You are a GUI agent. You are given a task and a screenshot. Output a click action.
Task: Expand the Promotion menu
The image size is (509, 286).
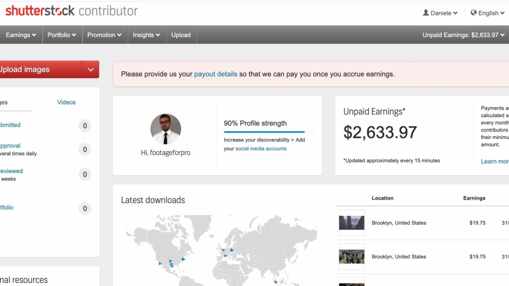tap(104, 35)
